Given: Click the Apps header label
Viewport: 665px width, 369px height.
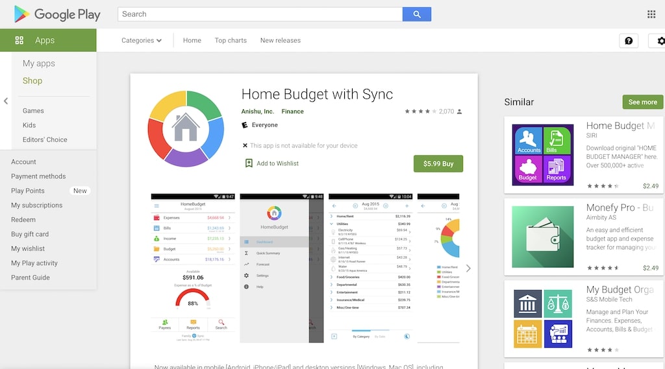Looking at the screenshot, I should pos(45,40).
